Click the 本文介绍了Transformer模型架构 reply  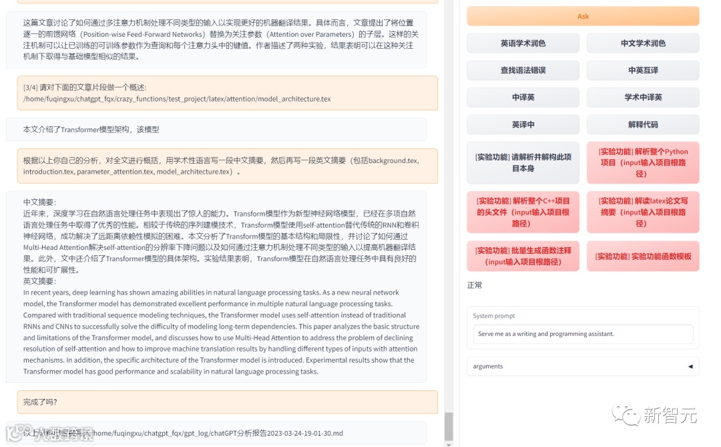click(x=216, y=130)
